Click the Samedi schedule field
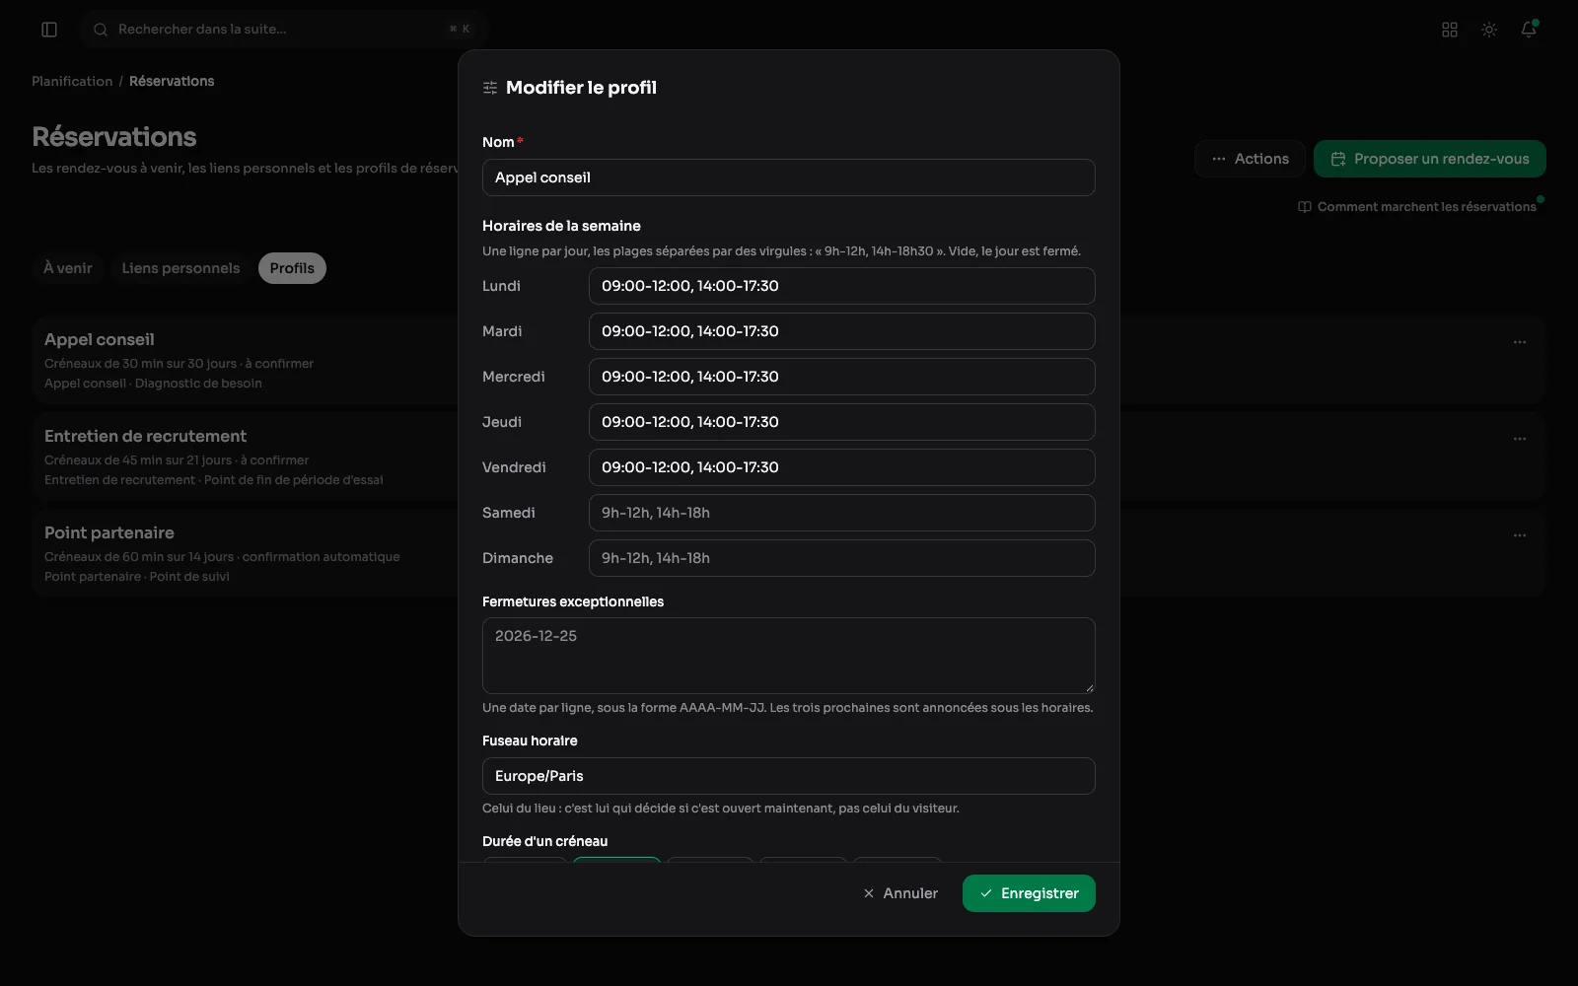The height and width of the screenshot is (986, 1578). pyautogui.click(x=842, y=513)
